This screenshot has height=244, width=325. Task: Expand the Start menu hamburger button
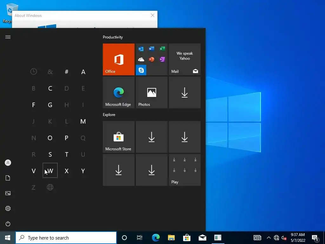pyautogui.click(x=8, y=37)
